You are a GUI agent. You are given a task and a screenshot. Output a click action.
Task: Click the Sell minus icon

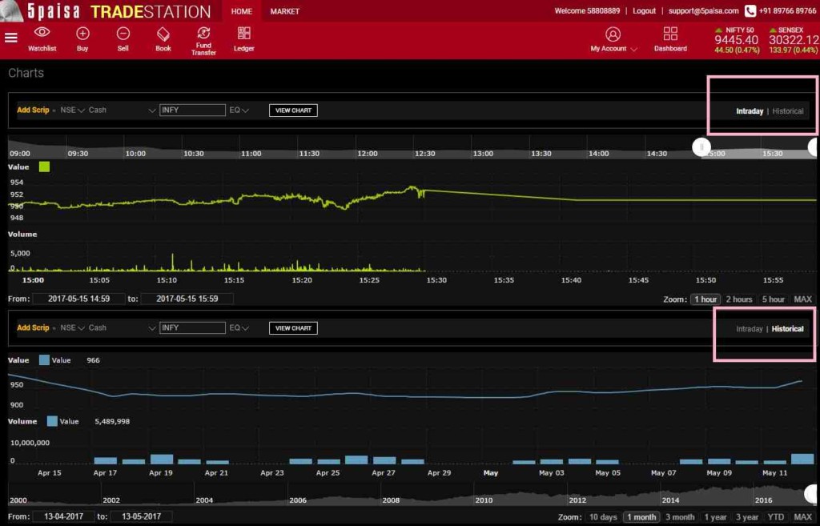point(123,34)
